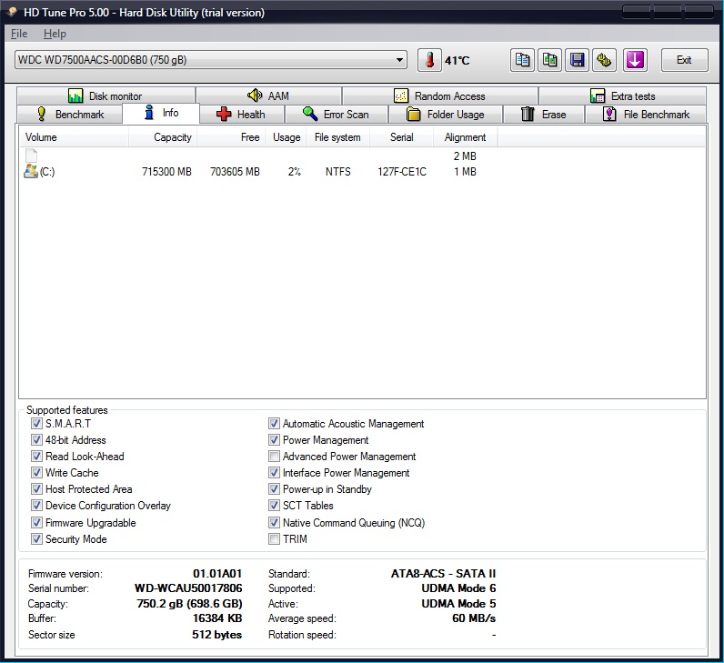Switch to the Benchmark tab
This screenshot has width=724, height=663.
coord(69,115)
